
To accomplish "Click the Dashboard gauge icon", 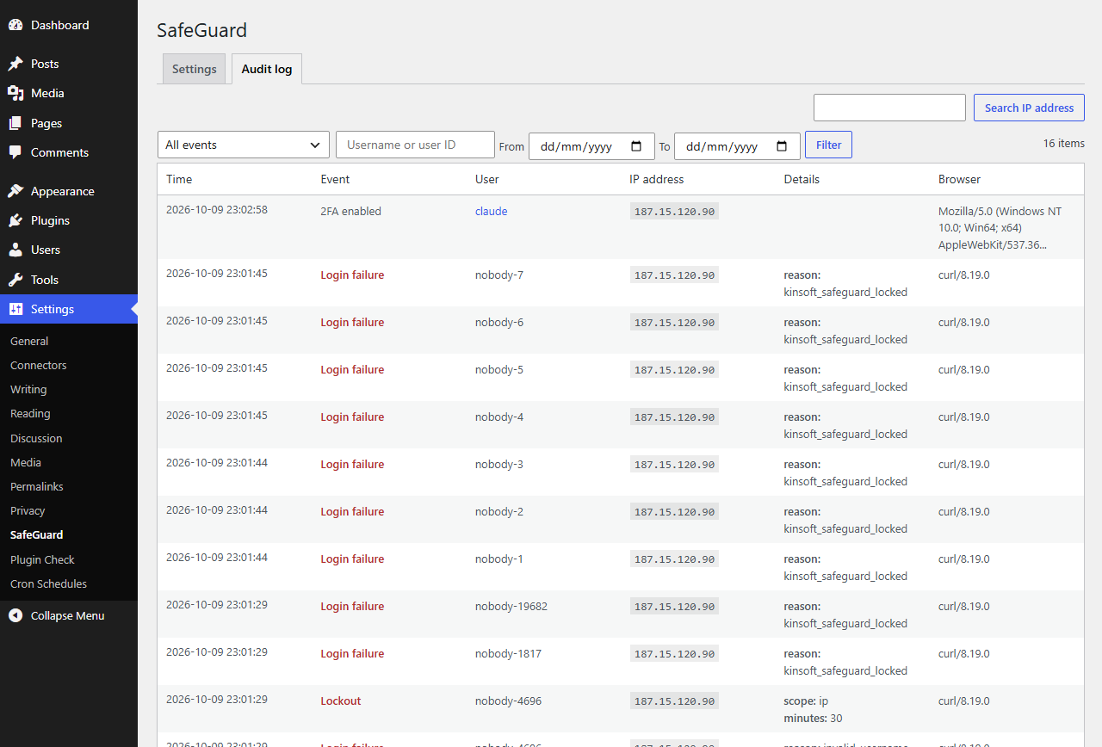I will coord(15,25).
